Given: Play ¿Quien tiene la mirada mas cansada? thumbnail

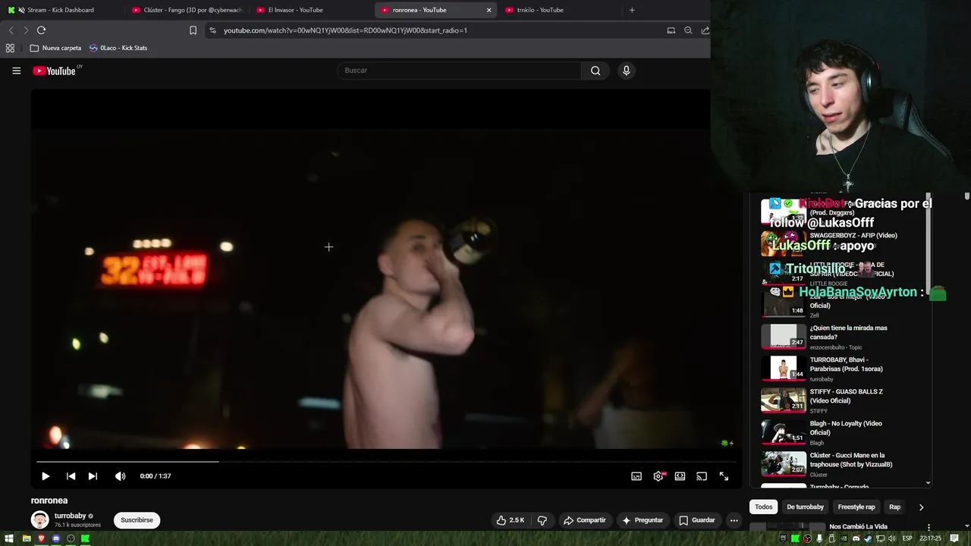Looking at the screenshot, I should click(784, 336).
